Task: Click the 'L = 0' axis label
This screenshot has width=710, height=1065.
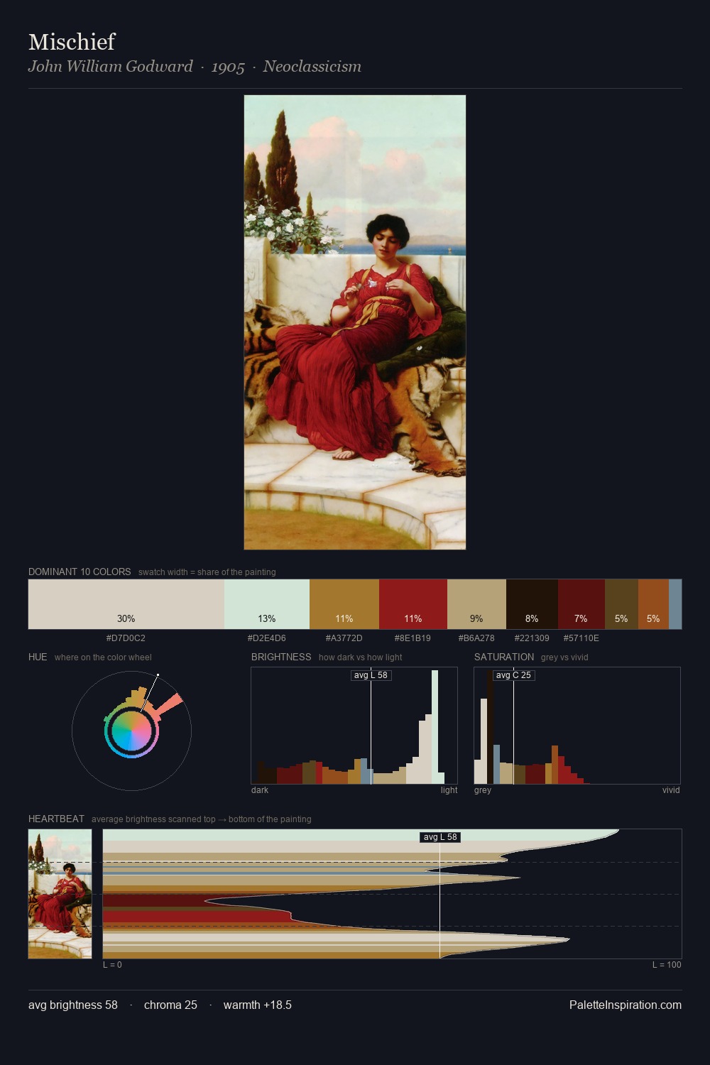Action: 112,965
